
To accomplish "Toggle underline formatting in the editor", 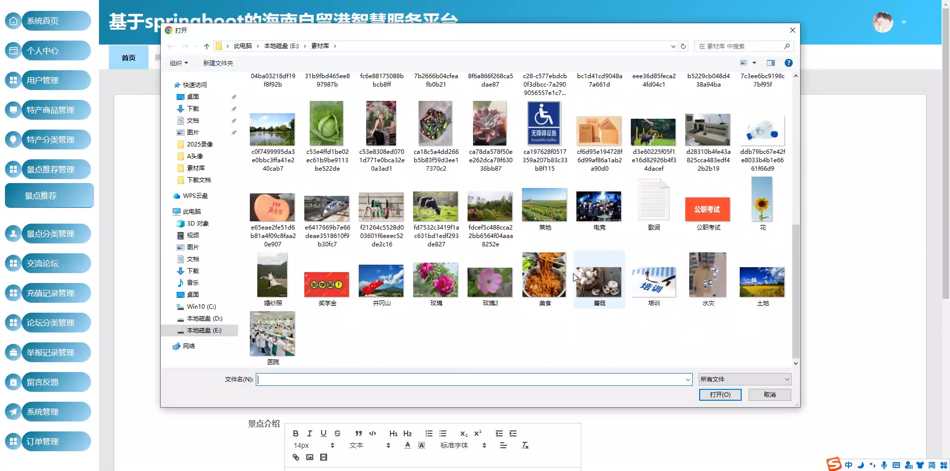I will click(x=323, y=433).
